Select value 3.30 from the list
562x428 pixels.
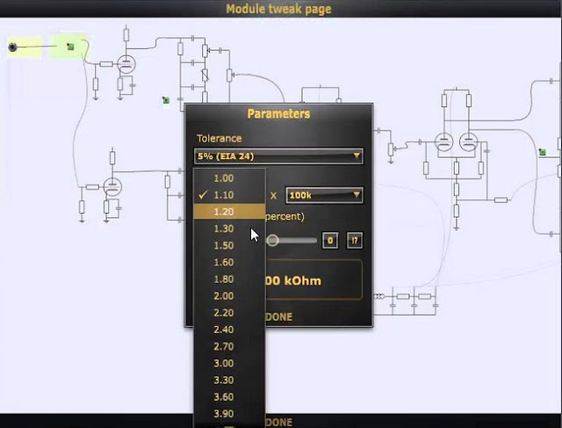(229, 381)
